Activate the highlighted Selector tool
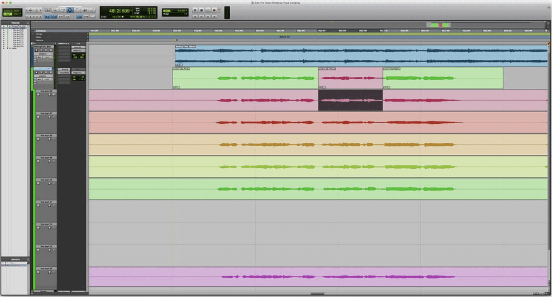Screen dimensions: 552x297 click(x=70, y=10)
